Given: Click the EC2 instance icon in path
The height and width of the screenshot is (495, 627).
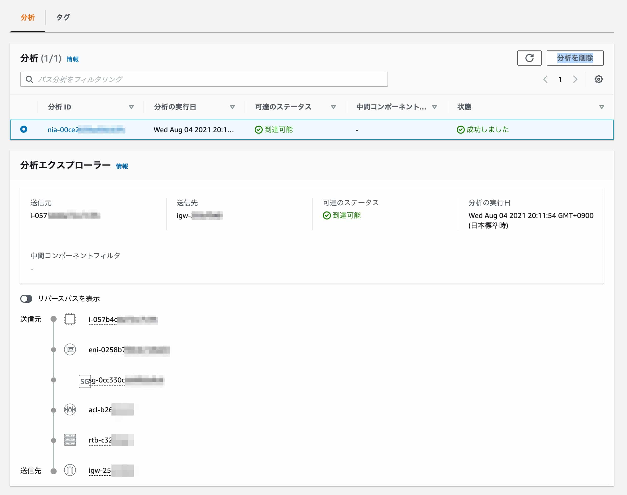Looking at the screenshot, I should 70,319.
